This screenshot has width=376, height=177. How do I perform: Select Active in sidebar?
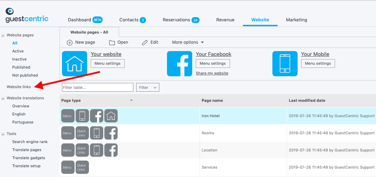coord(18,51)
